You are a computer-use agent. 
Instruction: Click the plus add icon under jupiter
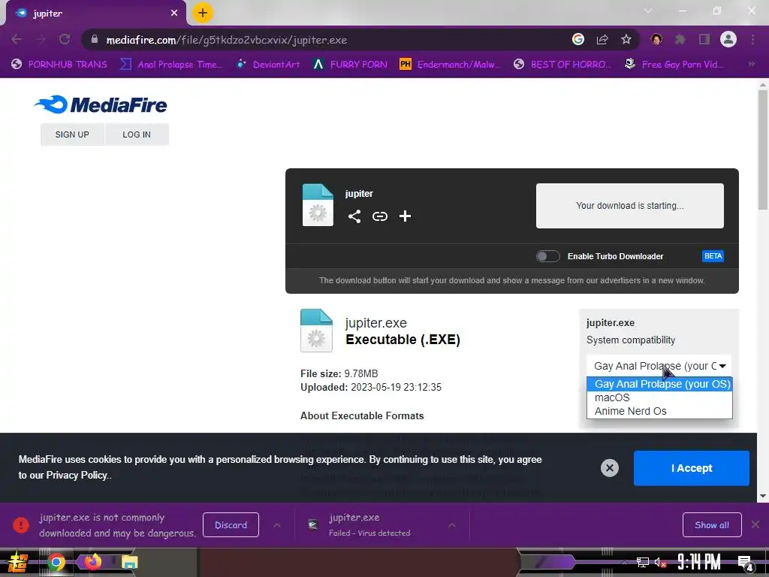click(x=405, y=216)
